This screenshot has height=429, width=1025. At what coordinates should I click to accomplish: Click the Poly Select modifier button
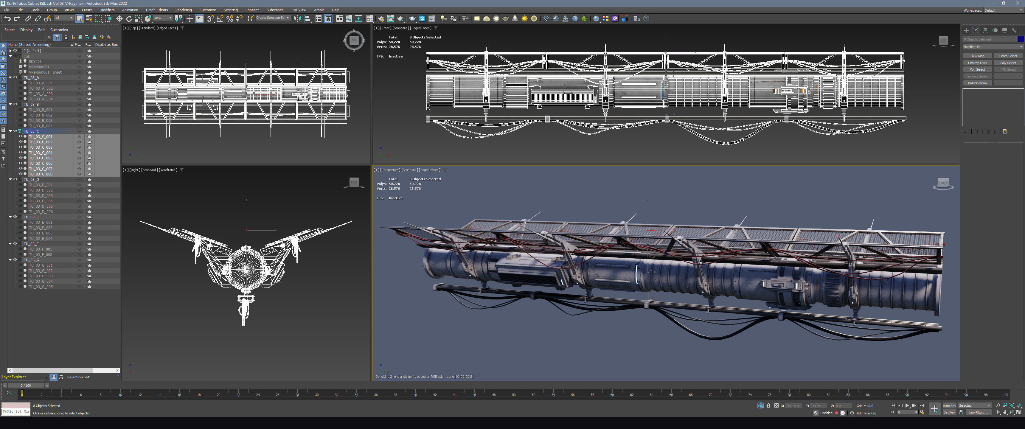coord(1008,63)
